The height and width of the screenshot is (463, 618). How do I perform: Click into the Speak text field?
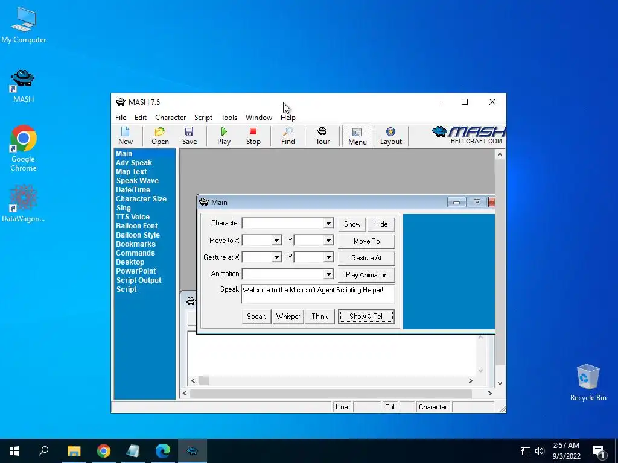pos(317,294)
